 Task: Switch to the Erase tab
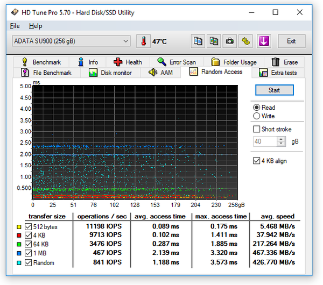(284, 62)
